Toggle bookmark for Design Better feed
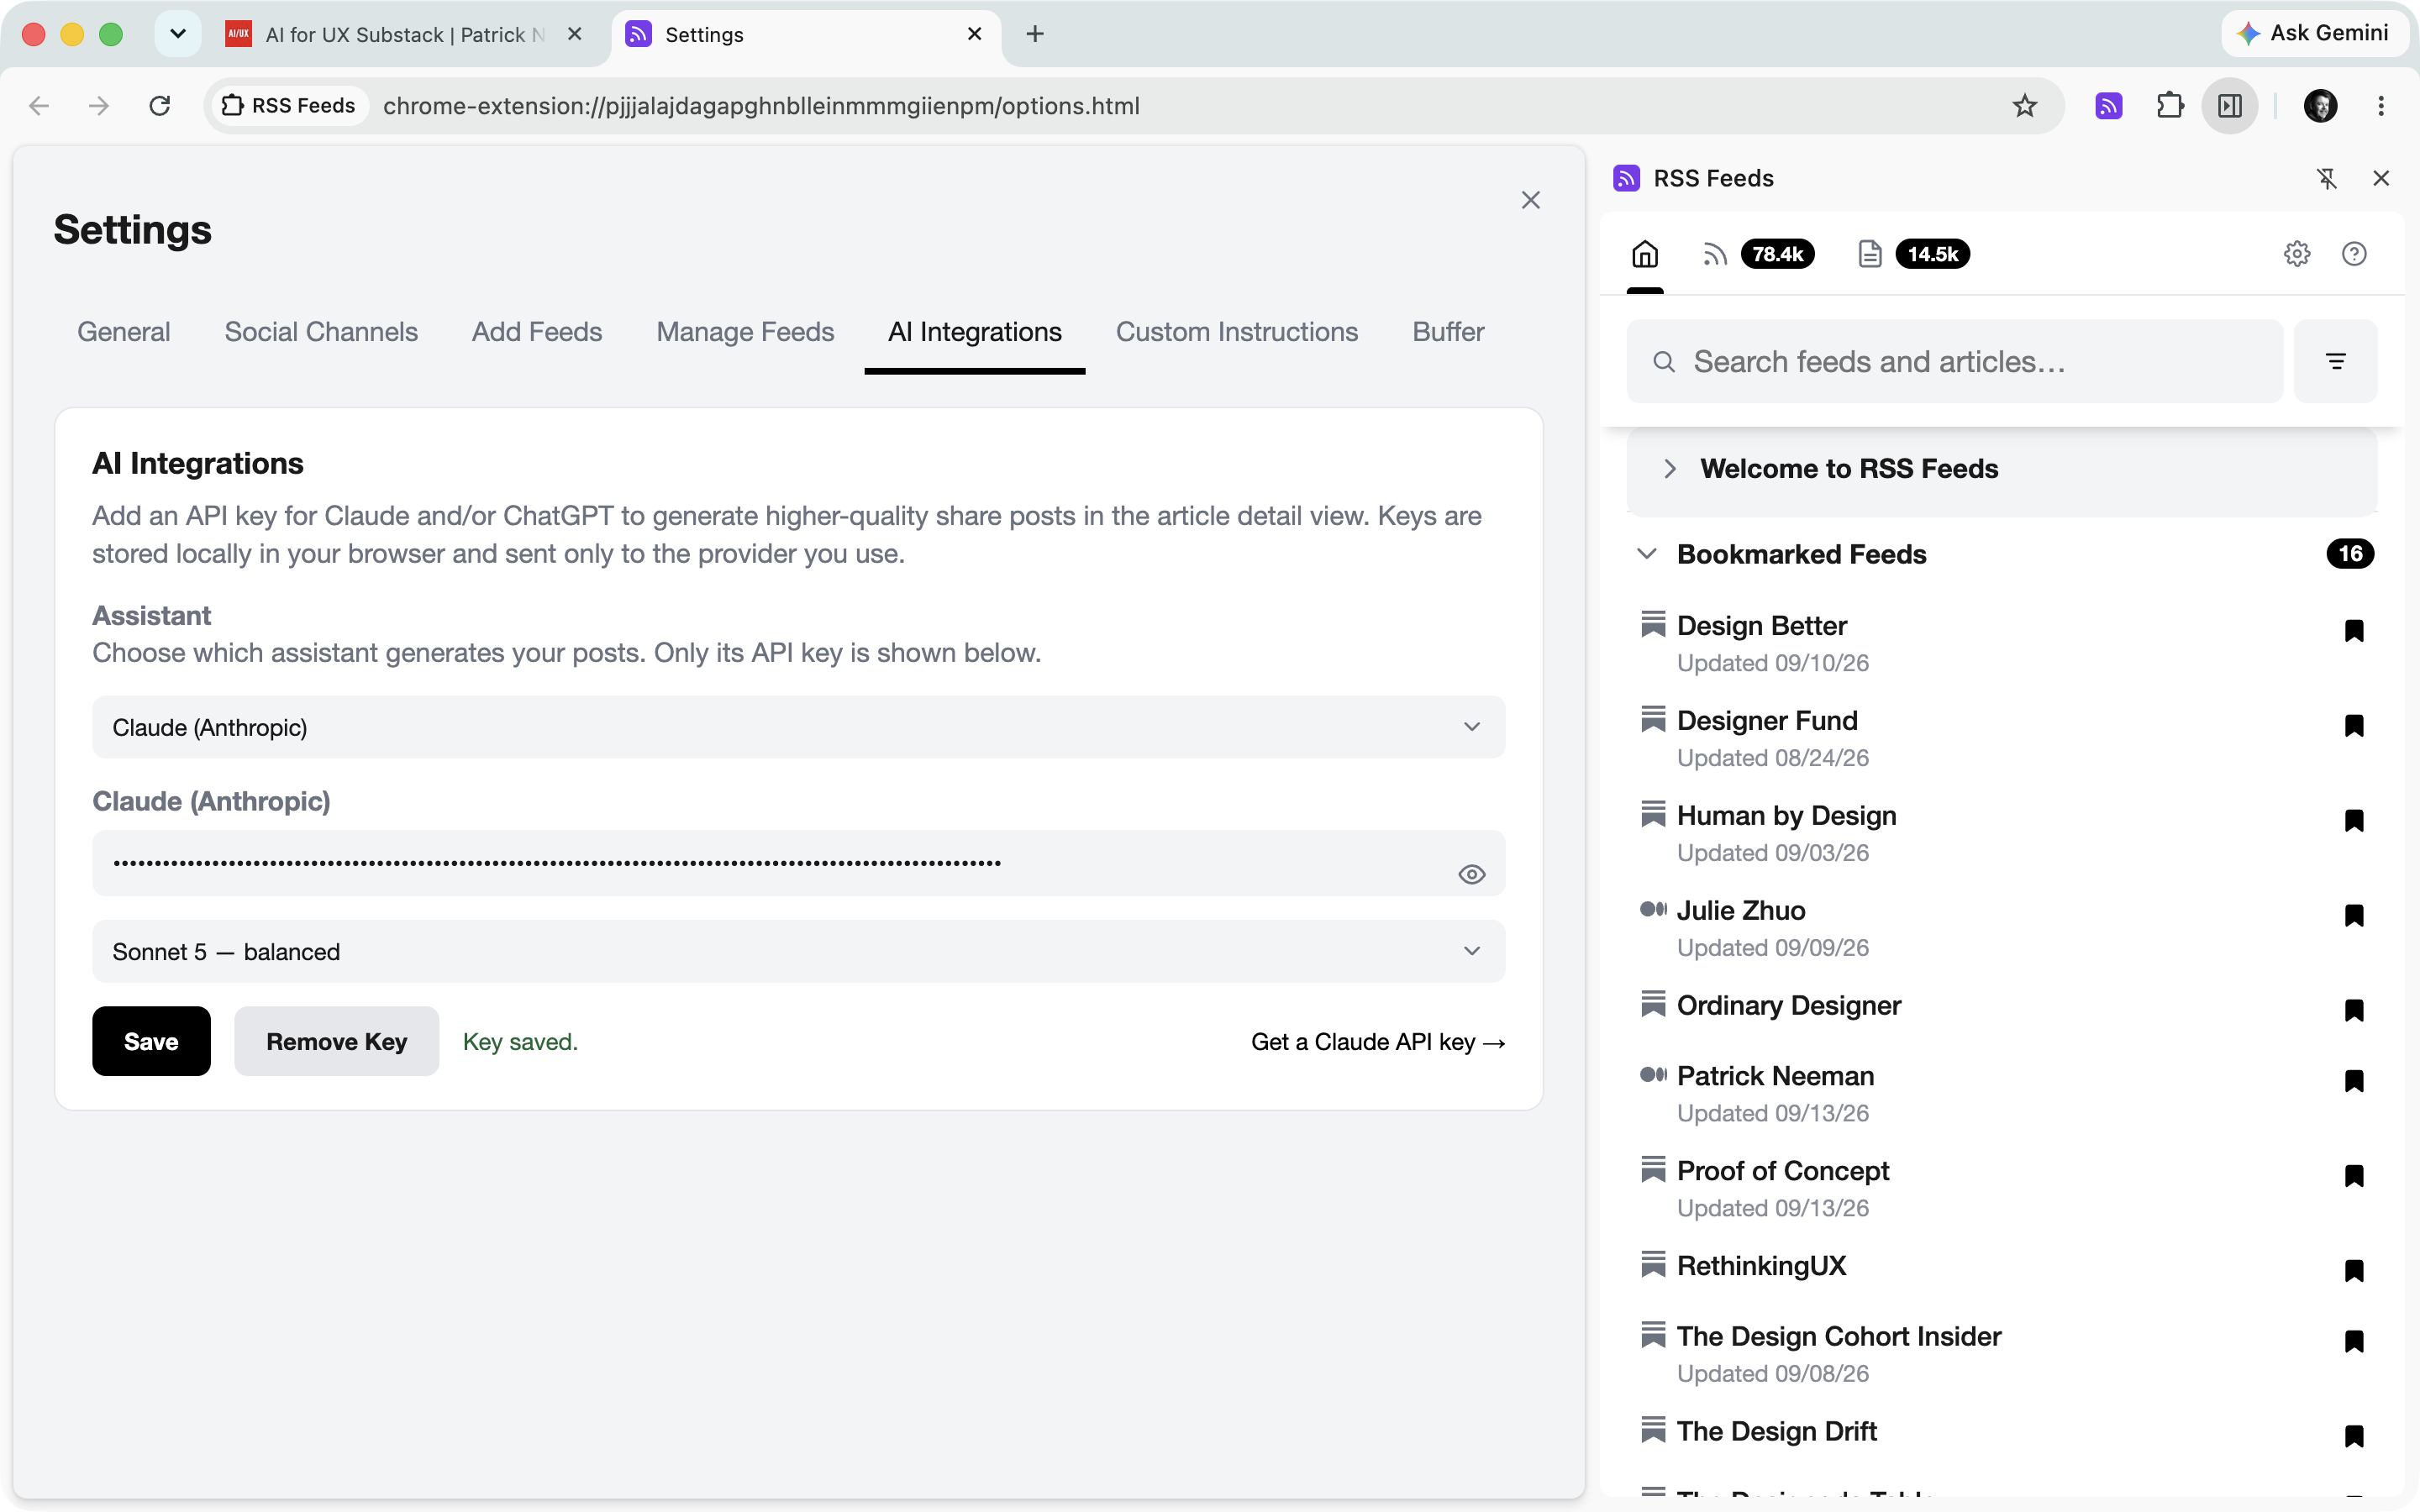This screenshot has height=1512, width=2420. 2354,630
